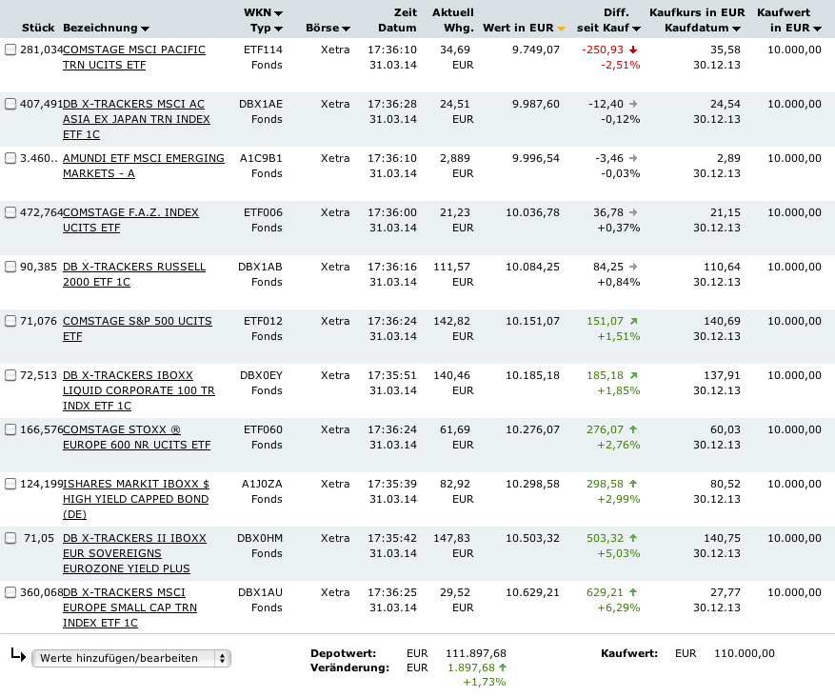Click the -2,51% loss percentage
This screenshot has height=697, width=835.
coord(621,65)
